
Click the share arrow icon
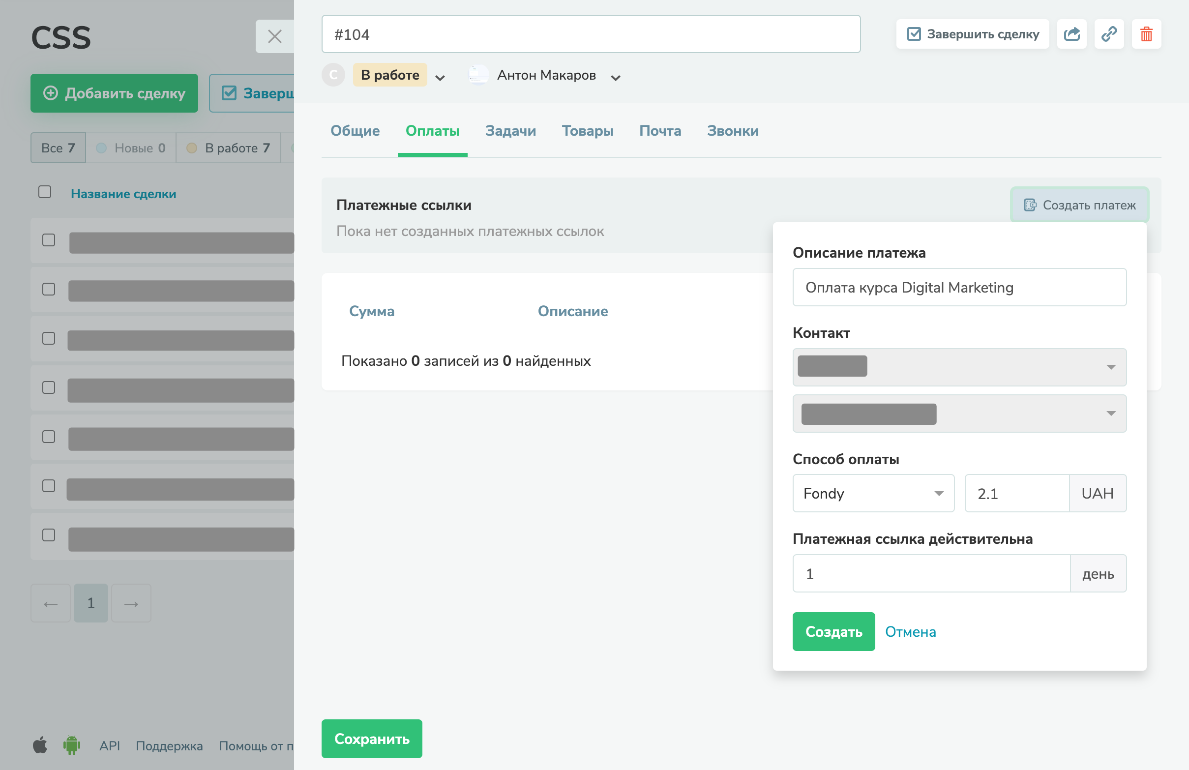coord(1071,34)
